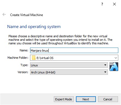Click into the Name field containing Manjaro linux
The height and width of the screenshot is (105, 121).
pyautogui.click(x=74, y=50)
